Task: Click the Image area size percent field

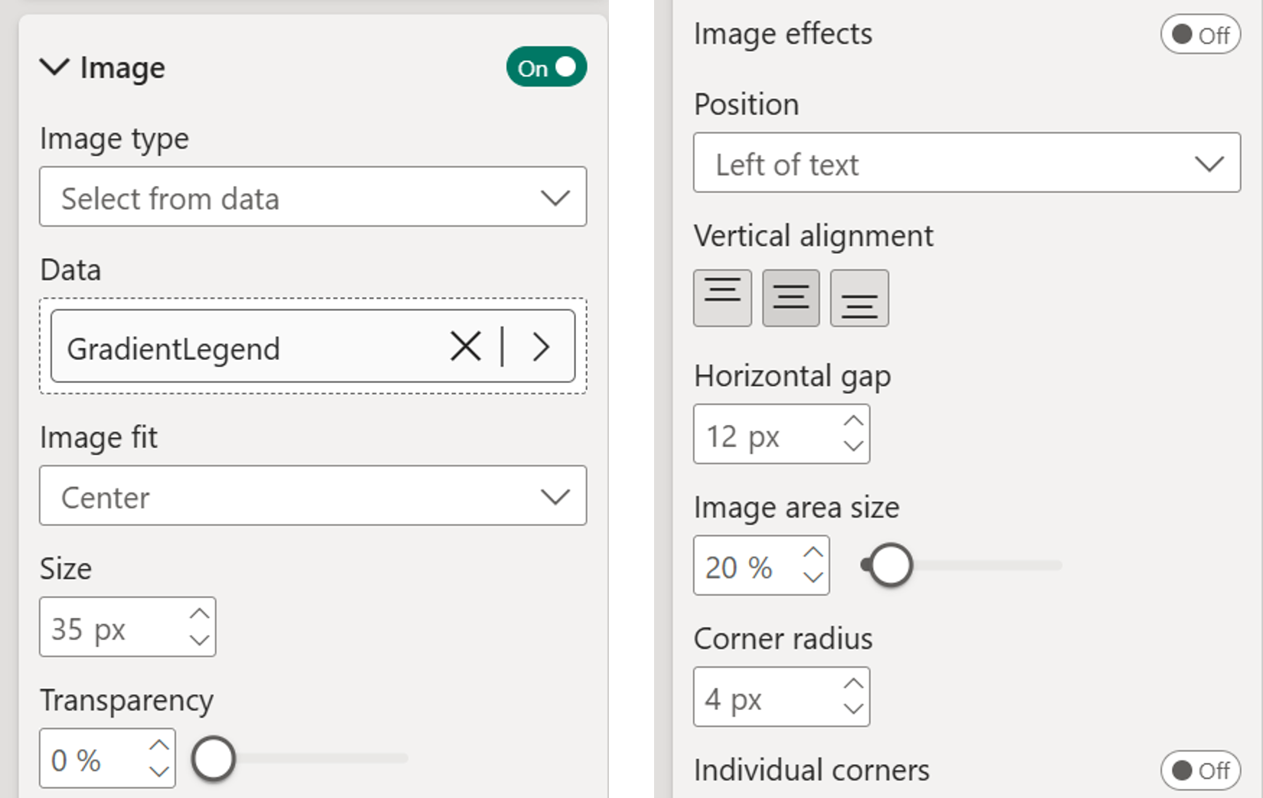Action: [x=741, y=567]
